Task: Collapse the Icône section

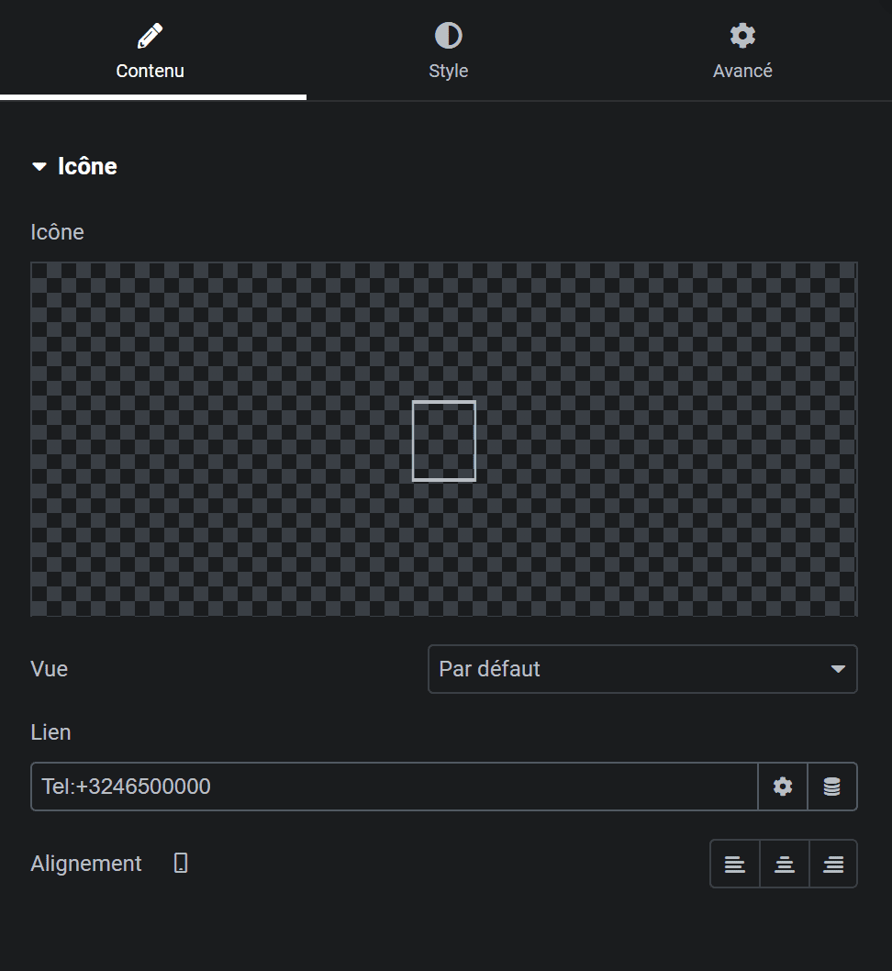Action: 74,166
